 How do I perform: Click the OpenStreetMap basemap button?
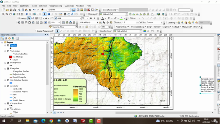pos(138,27)
